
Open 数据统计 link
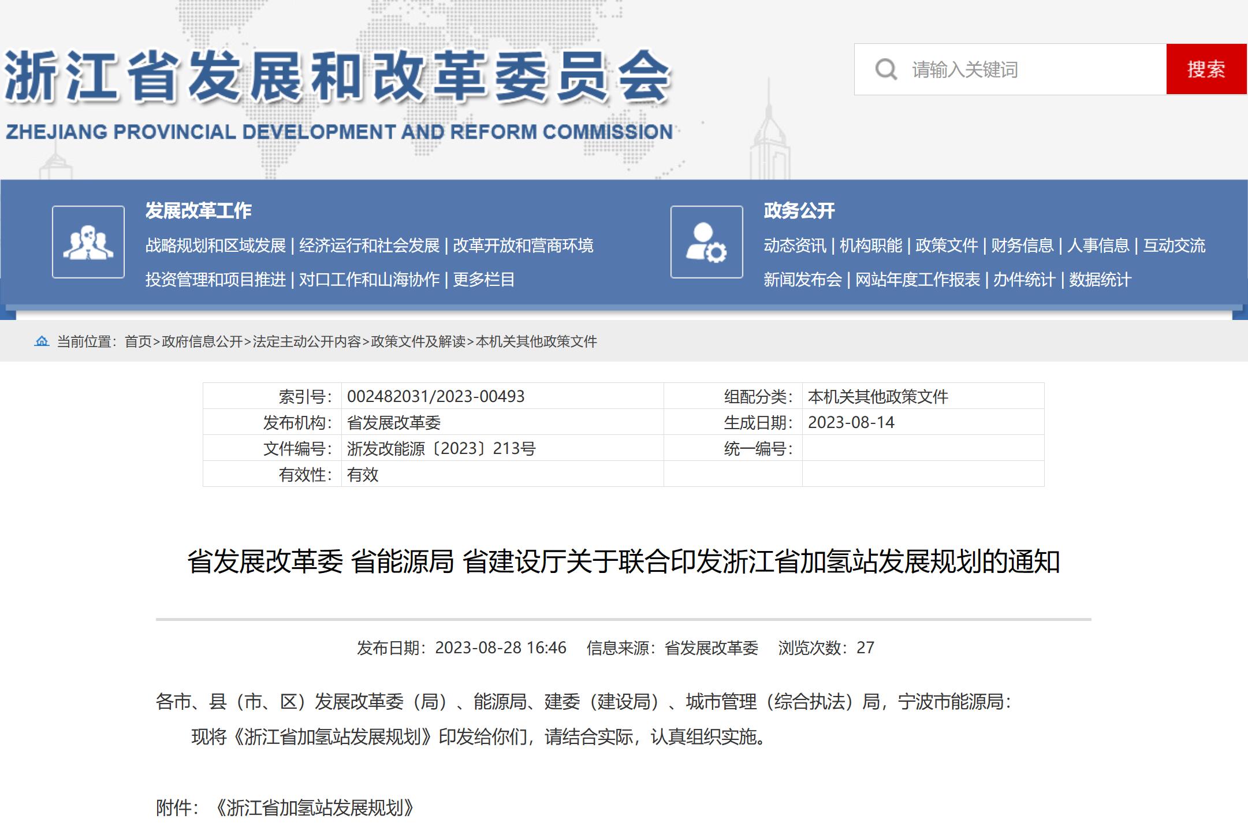[x=1100, y=280]
